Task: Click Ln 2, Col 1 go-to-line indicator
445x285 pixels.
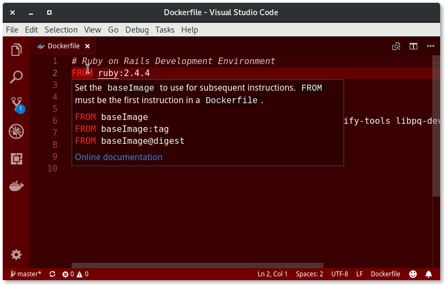Action: 272,274
